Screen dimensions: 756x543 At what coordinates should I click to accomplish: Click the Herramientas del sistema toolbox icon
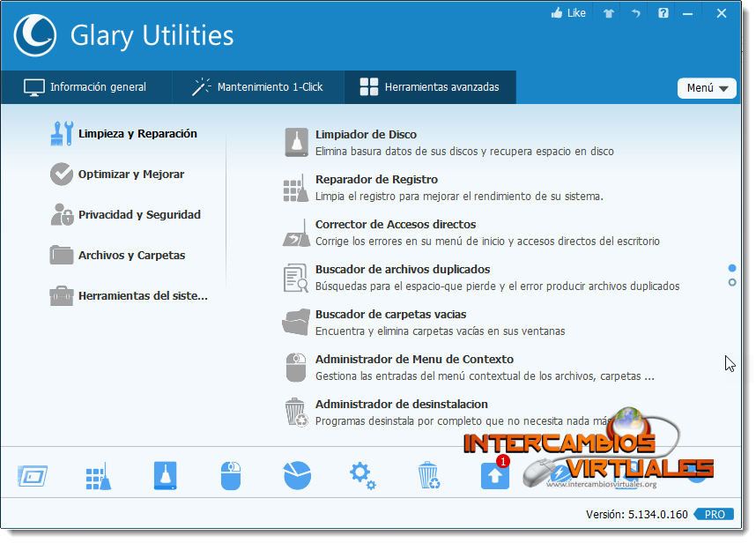(62, 295)
